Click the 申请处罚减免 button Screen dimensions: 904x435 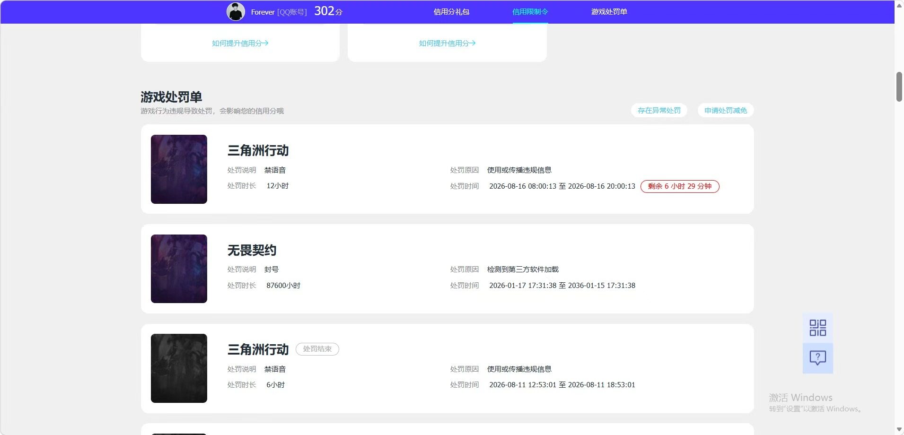pyautogui.click(x=726, y=110)
